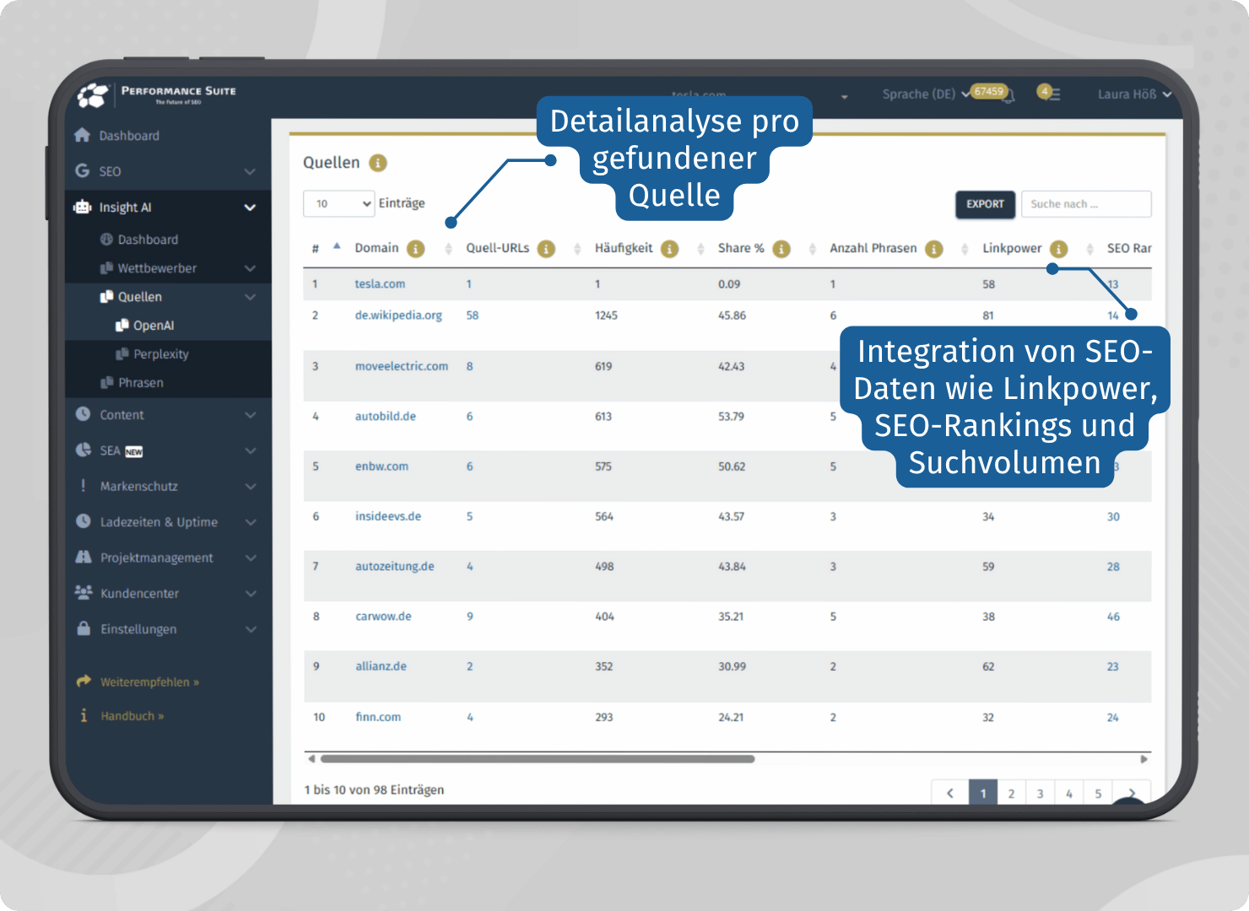Viewport: 1249px width, 911px height.
Task: Click the horizontal table scrollbar
Action: 538,759
